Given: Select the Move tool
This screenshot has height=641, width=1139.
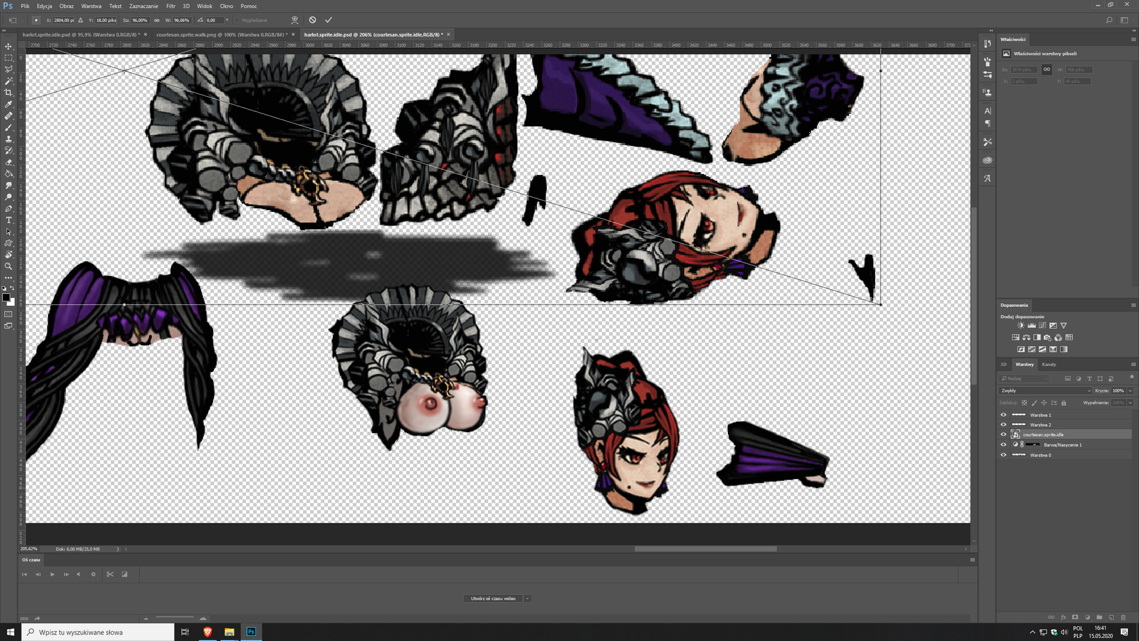Looking at the screenshot, I should click(x=8, y=46).
